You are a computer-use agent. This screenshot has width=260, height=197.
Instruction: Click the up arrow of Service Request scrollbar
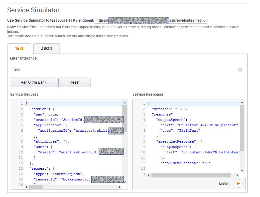pyautogui.click(x=124, y=103)
